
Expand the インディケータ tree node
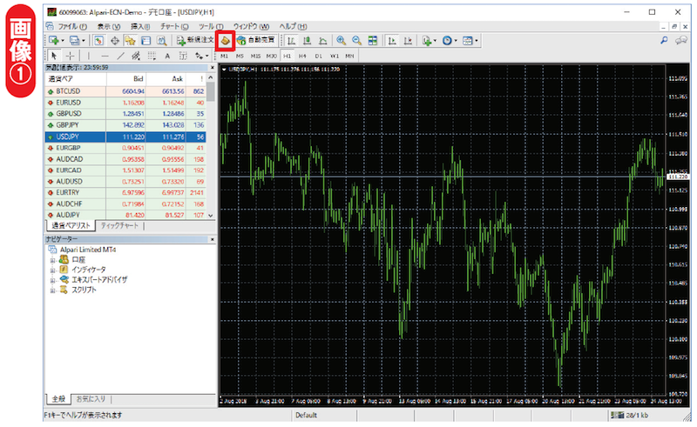[x=53, y=270]
